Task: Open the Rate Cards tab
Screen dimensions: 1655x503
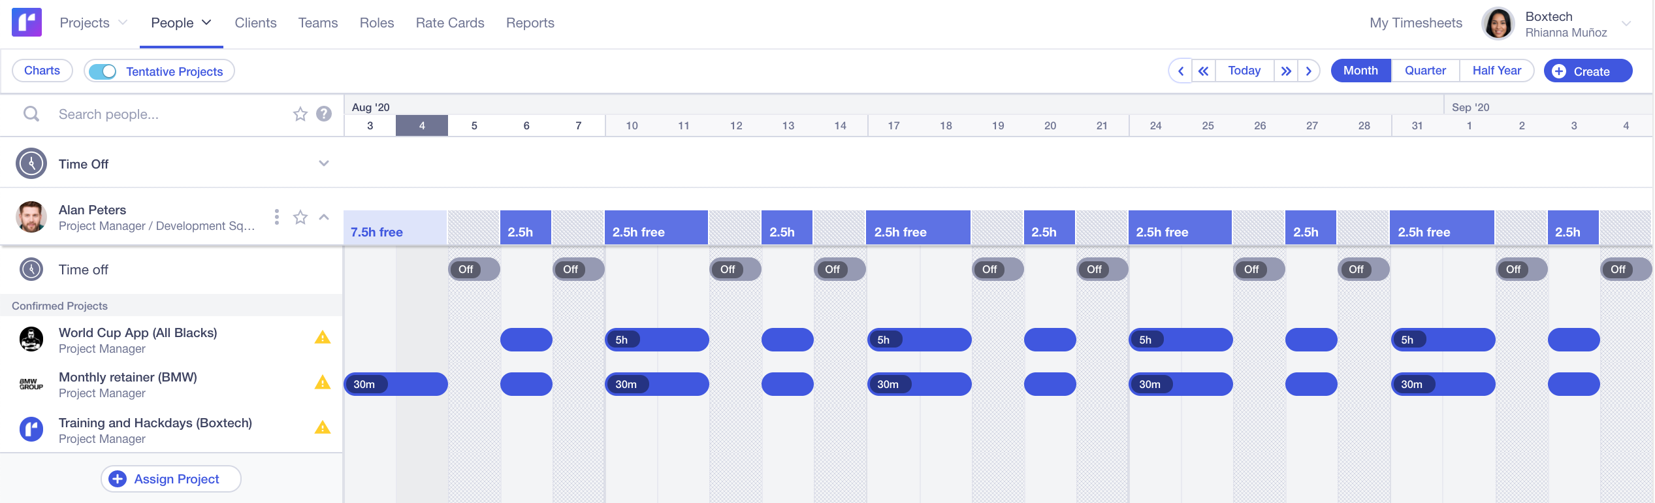Action: [x=450, y=23]
